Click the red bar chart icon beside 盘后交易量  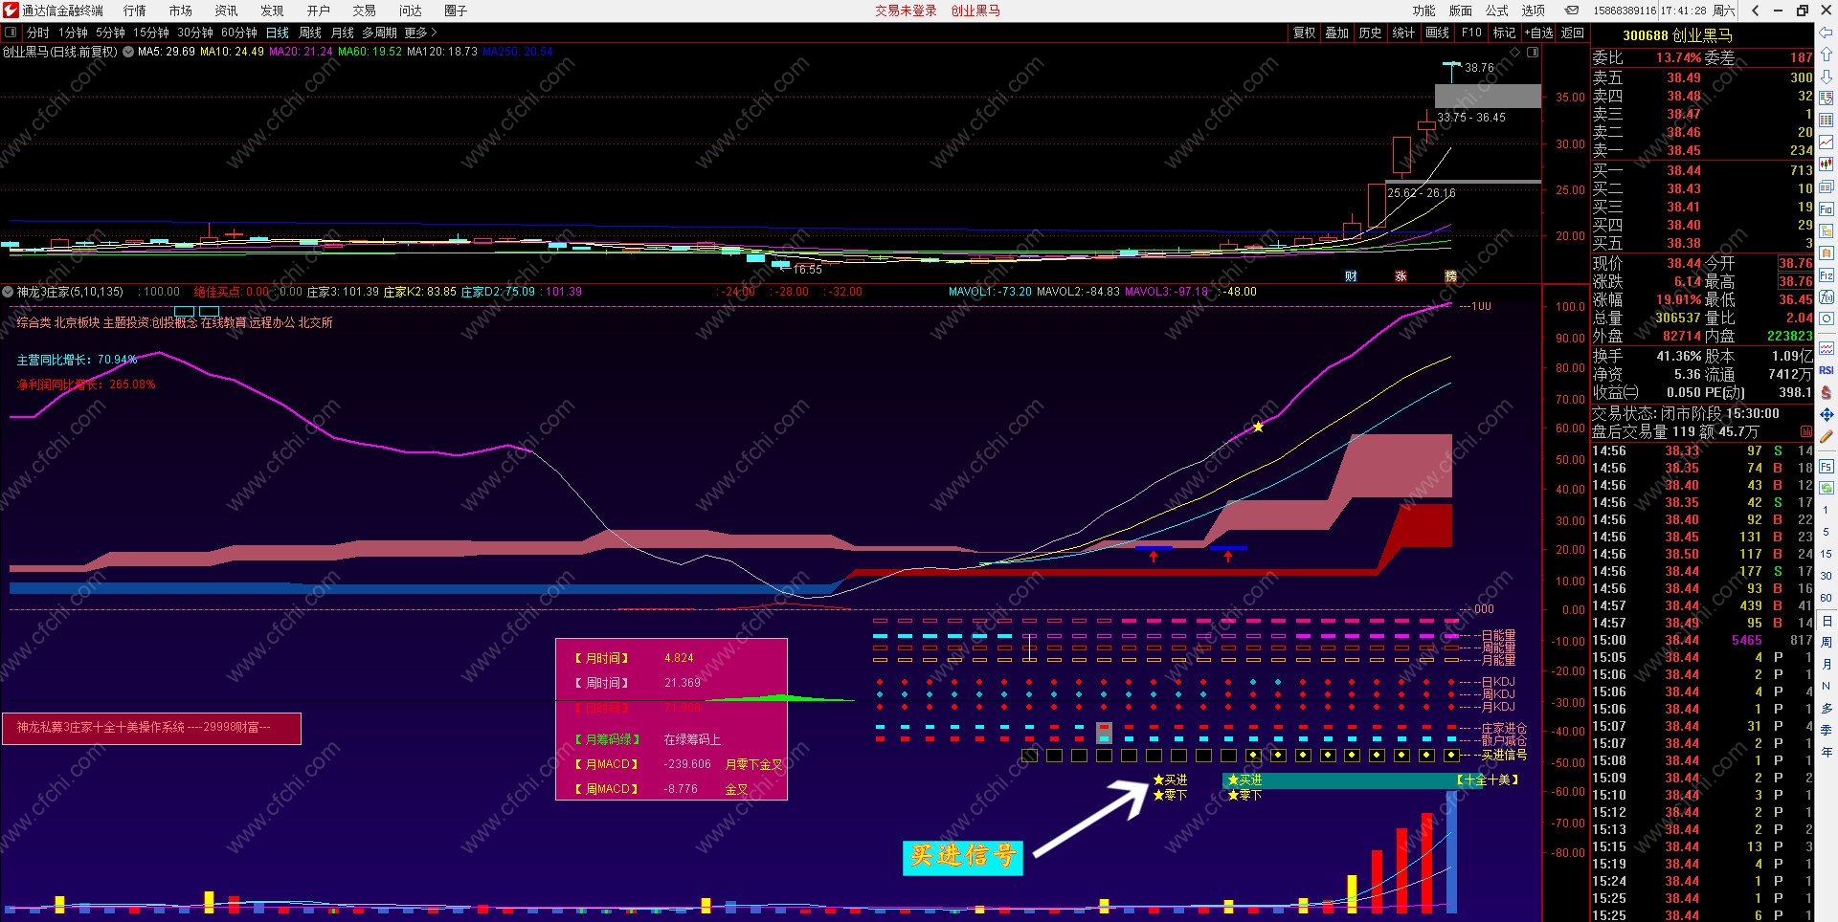[x=1805, y=432]
